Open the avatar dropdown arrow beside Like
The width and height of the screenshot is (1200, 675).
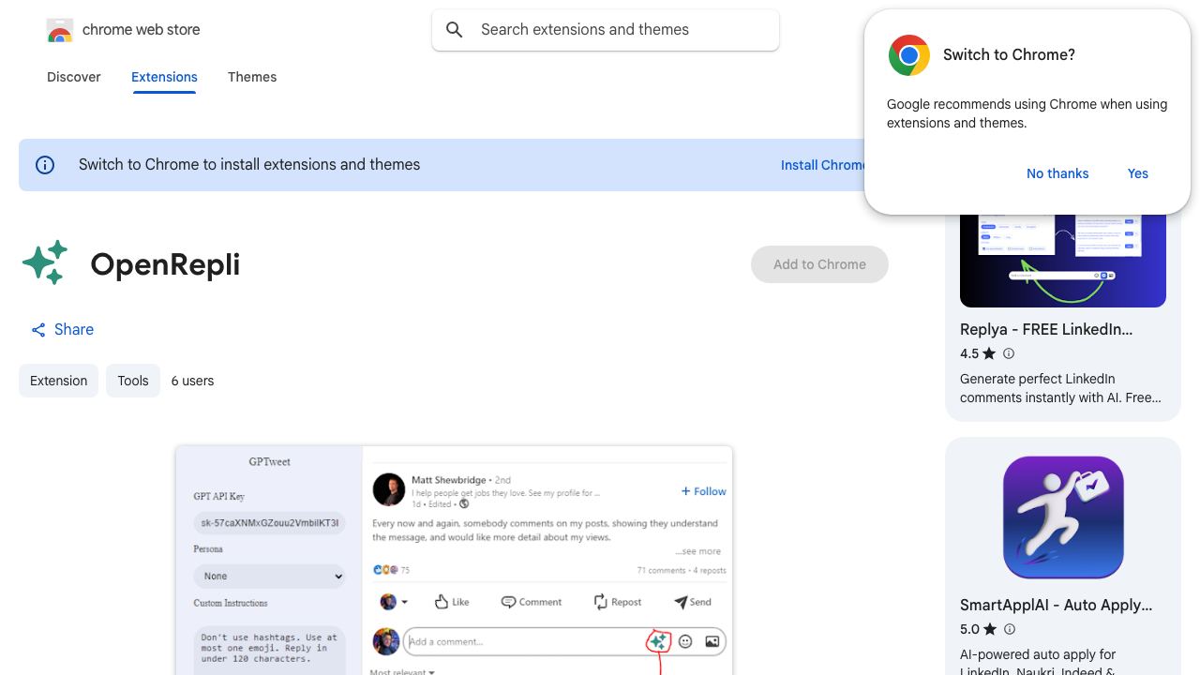pyautogui.click(x=404, y=603)
